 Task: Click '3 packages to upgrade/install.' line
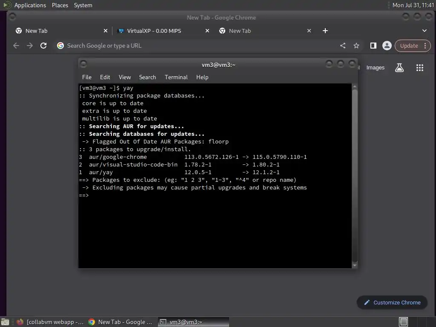click(135, 149)
